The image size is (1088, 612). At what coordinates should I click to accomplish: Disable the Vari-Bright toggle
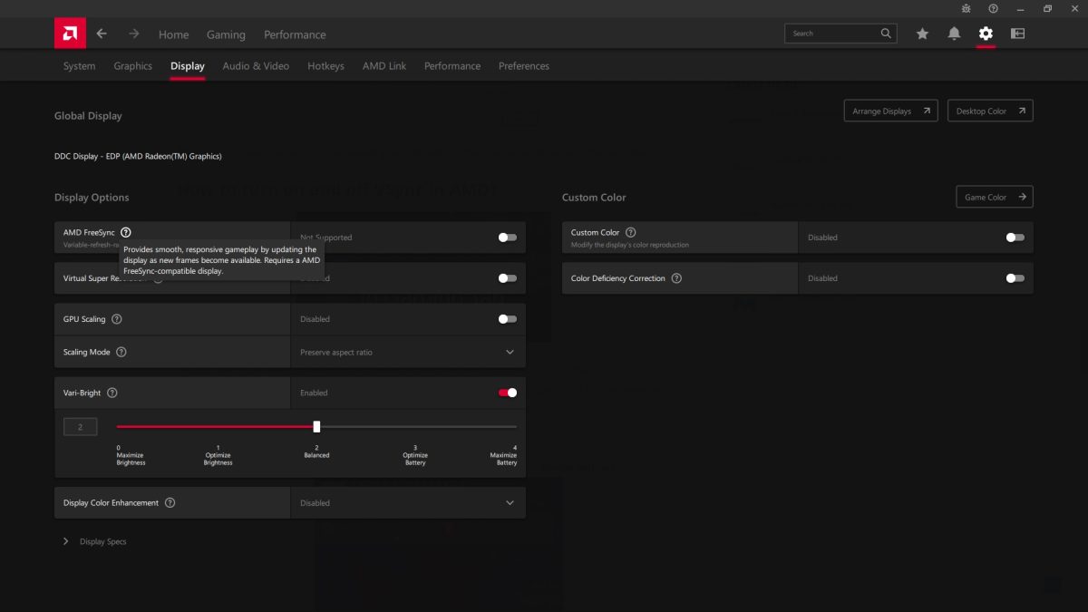508,393
